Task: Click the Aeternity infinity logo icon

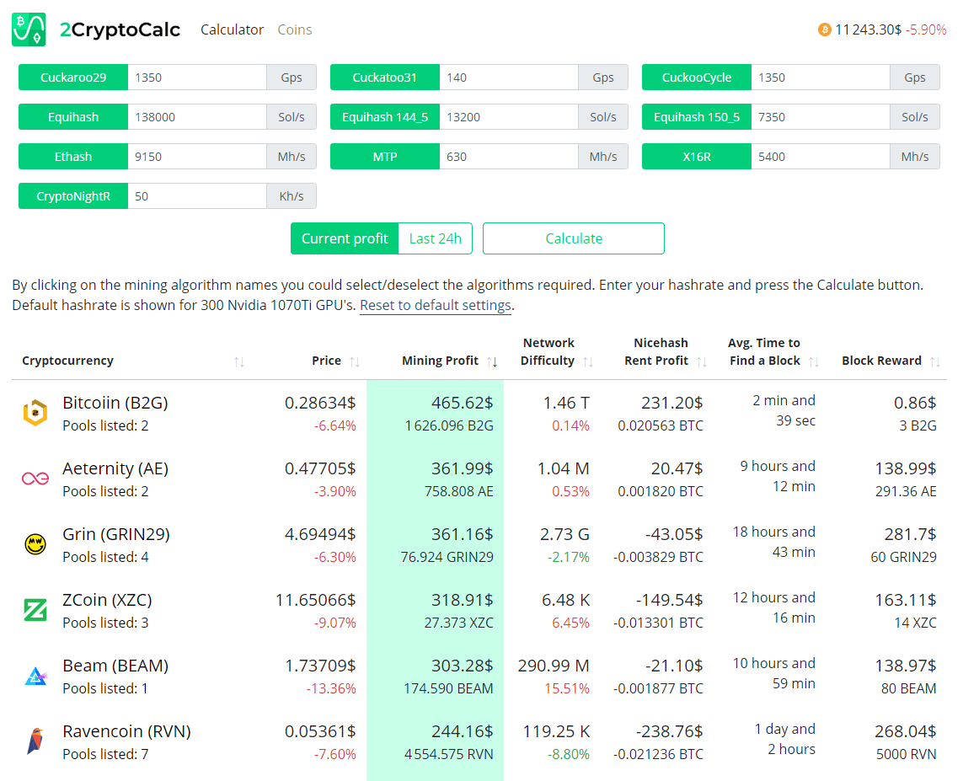Action: click(35, 479)
